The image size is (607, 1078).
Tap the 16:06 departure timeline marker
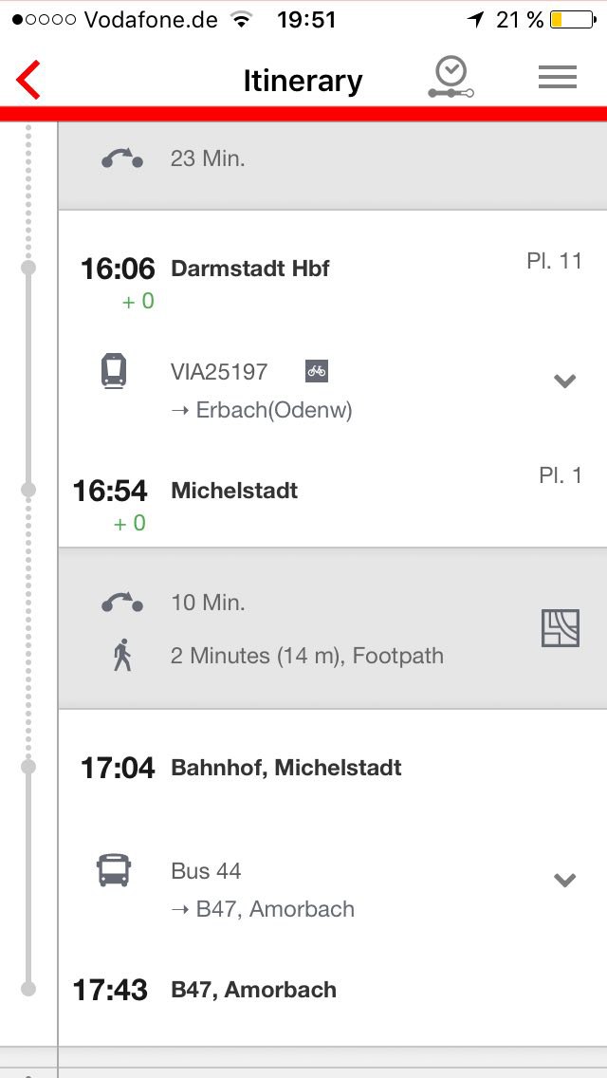28,269
